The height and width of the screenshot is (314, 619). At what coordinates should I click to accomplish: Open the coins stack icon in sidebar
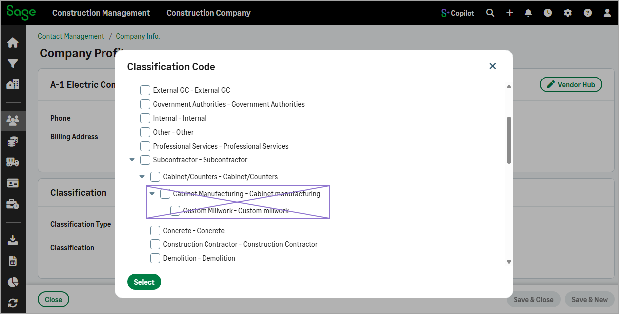pos(13,142)
